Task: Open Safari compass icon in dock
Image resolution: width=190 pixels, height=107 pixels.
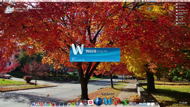Action: click(x=45, y=104)
